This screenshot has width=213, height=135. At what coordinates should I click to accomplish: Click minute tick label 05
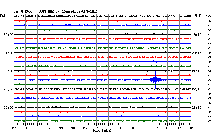pos(73,128)
